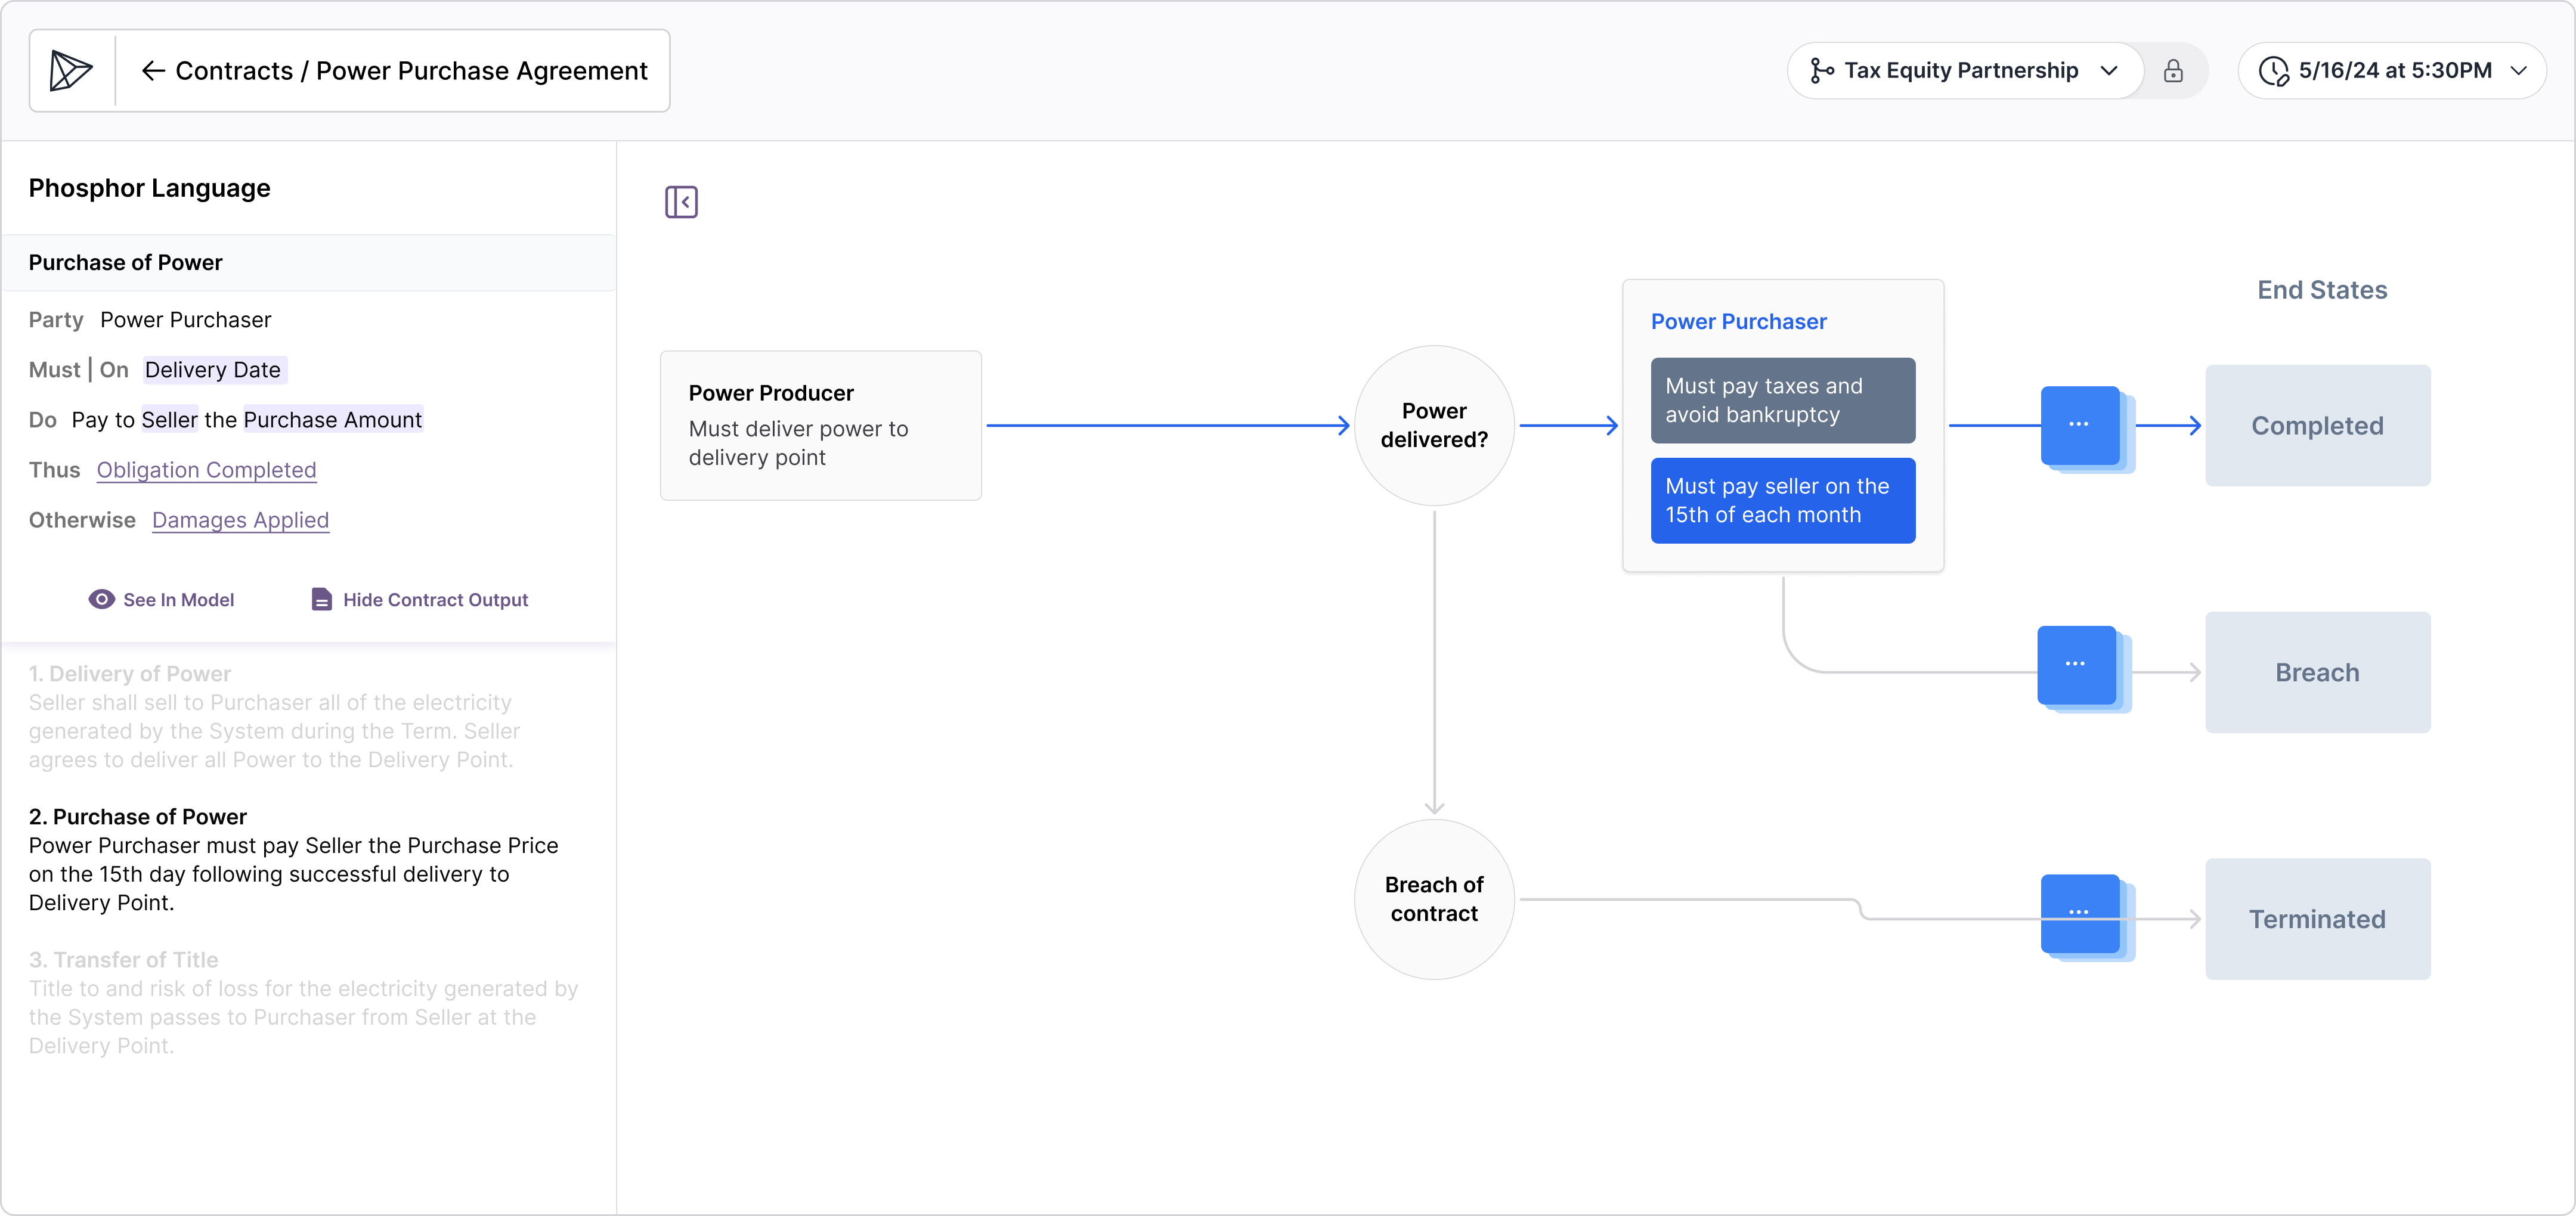Go back using the left arrow

153,71
